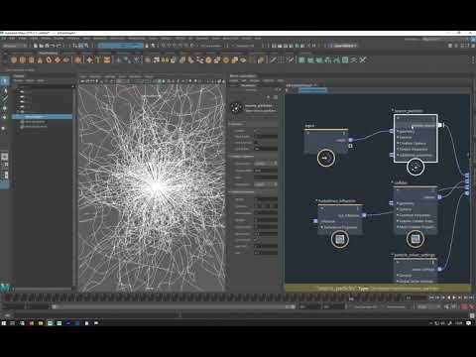Go to start of playback range
The image size is (476, 357).
pyautogui.click(x=431, y=297)
